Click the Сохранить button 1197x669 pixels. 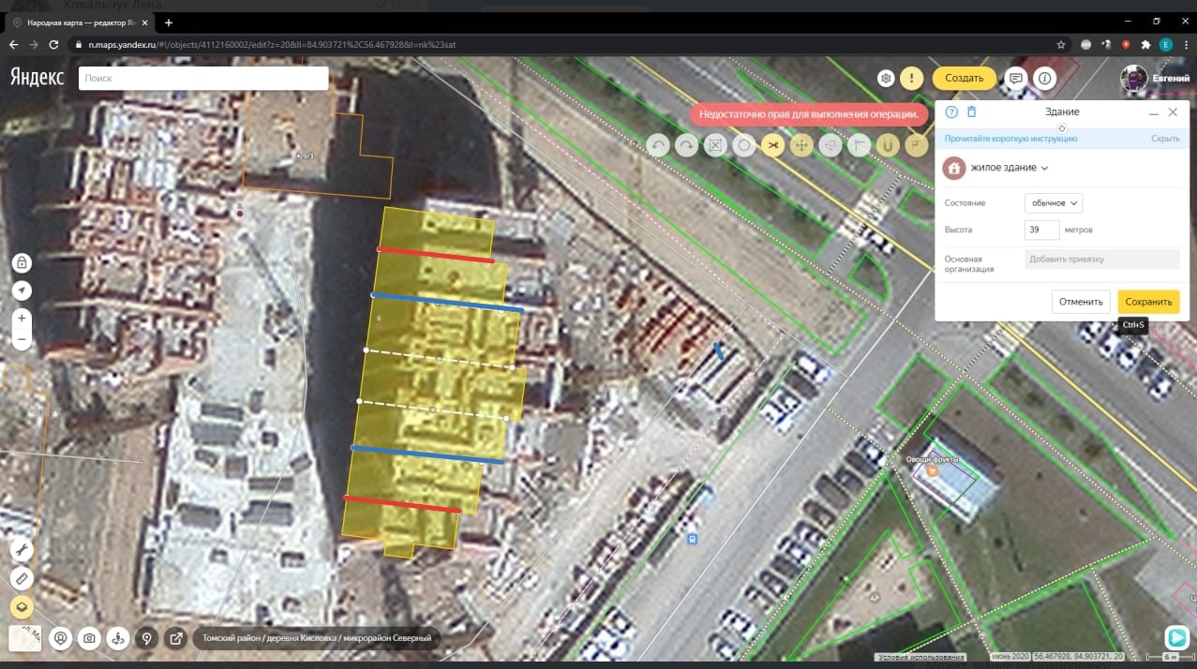pos(1148,302)
